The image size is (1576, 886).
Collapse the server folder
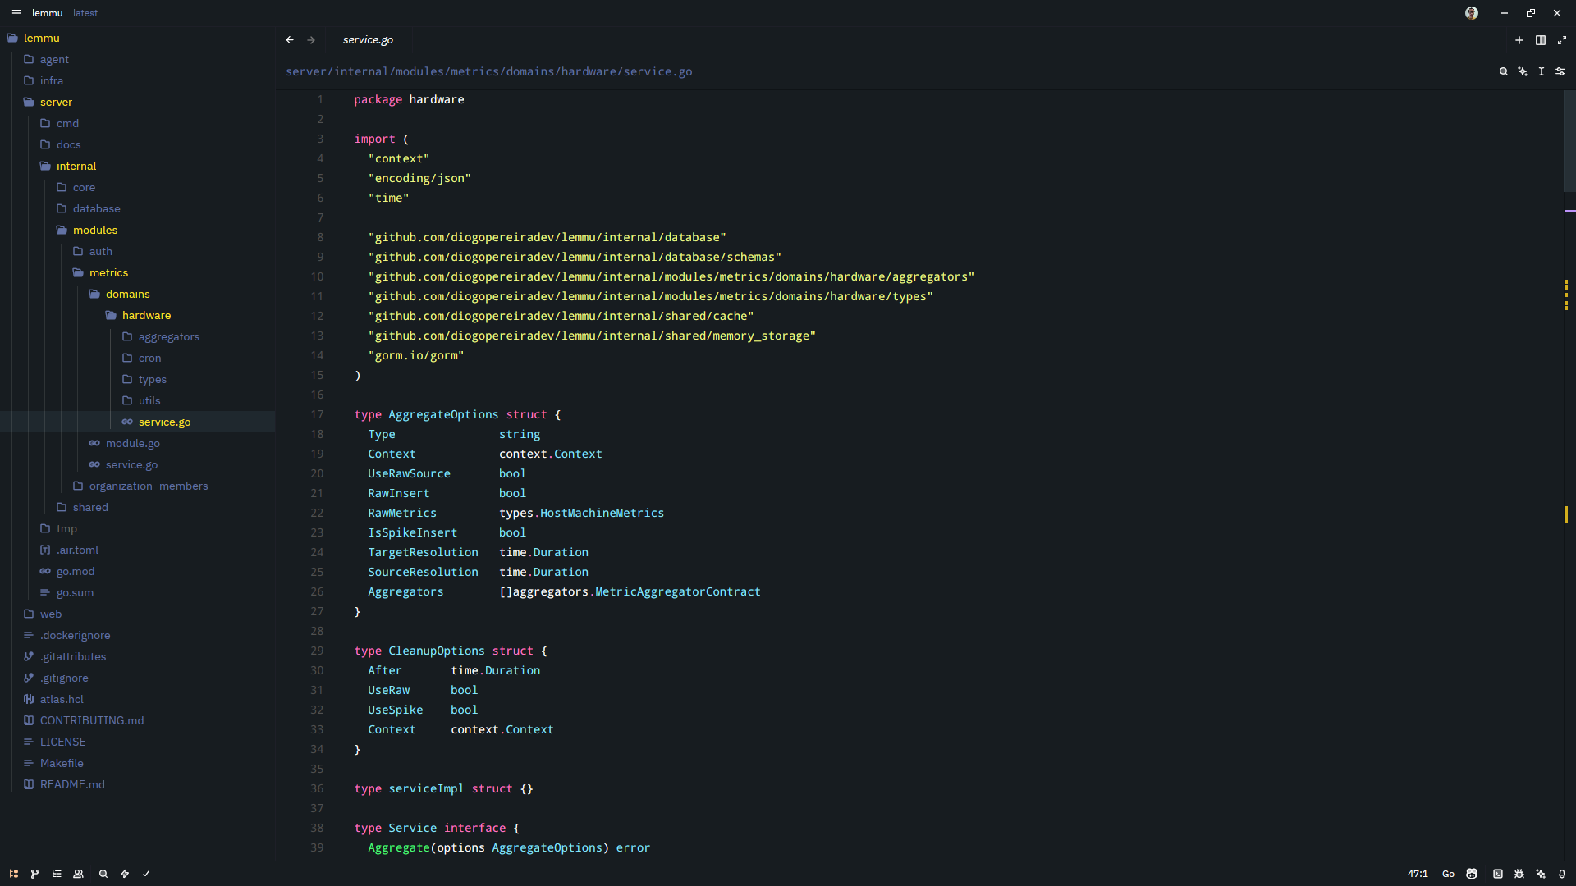pos(137,102)
